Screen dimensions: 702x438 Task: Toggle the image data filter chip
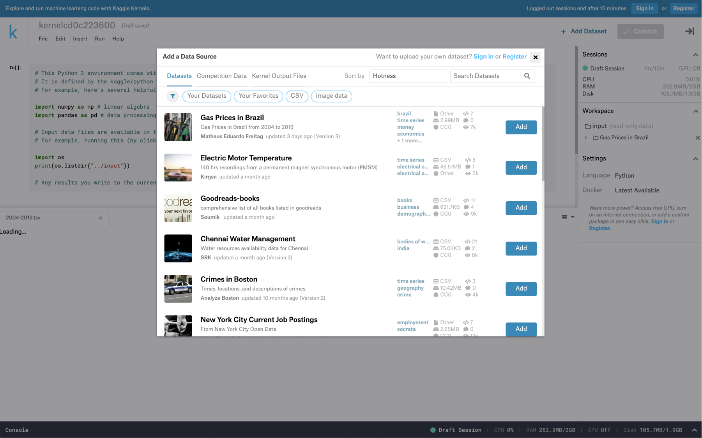[x=331, y=96]
